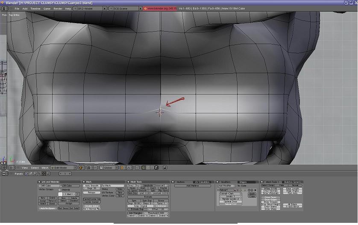
Task: Adjust the Subsurf Levels: 1 slider
Action: pos(231,196)
